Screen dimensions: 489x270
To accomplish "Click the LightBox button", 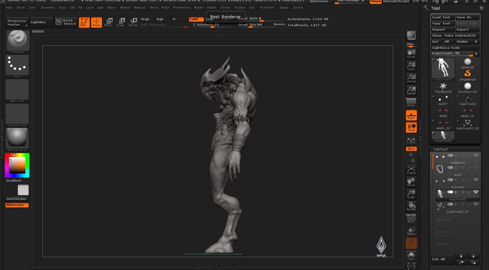I will pyautogui.click(x=41, y=22).
